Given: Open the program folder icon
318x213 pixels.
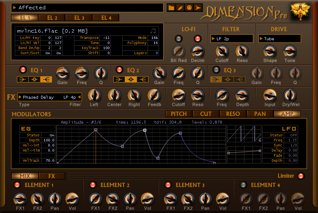Looking at the screenshot, I should (x=171, y=8).
